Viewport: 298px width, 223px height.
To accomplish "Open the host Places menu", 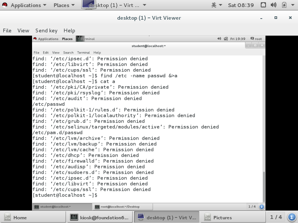I will click(x=64, y=5).
